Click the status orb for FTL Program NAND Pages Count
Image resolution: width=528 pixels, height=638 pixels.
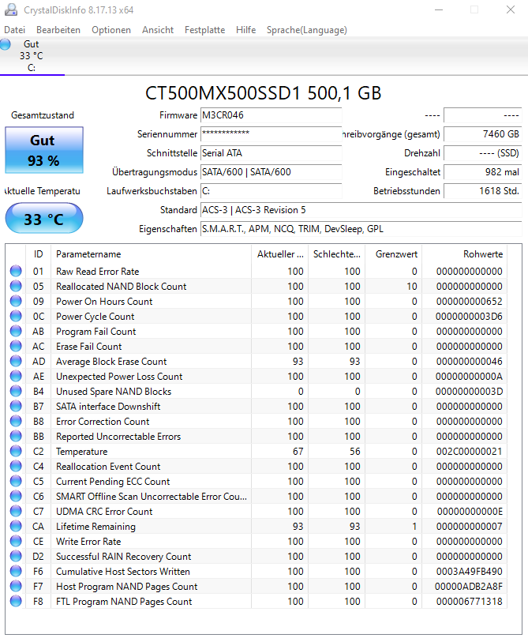[x=16, y=601]
